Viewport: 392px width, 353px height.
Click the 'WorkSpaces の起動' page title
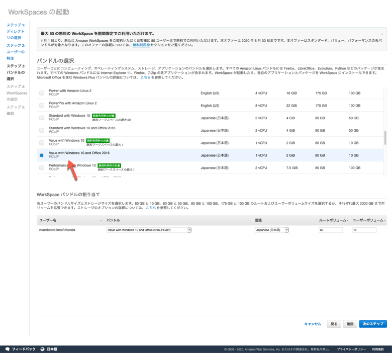(39, 12)
